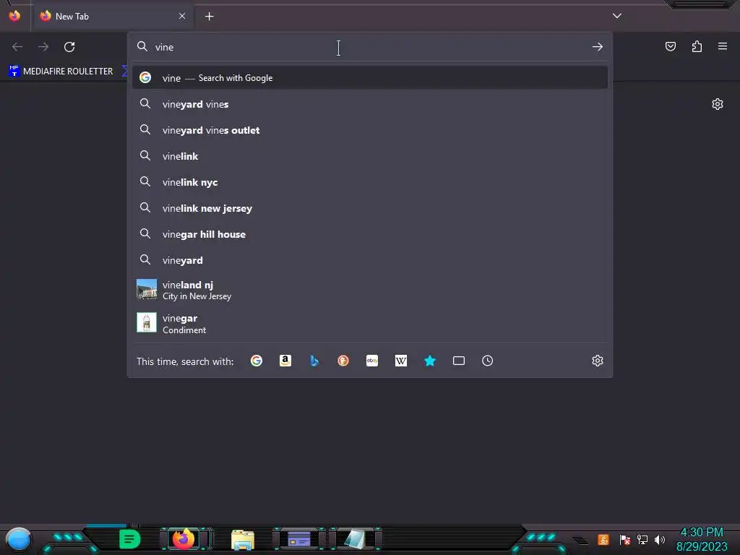This screenshot has width=740, height=555.
Task: Choose 'vinelink new jersey' suggestion
Action: 370,208
